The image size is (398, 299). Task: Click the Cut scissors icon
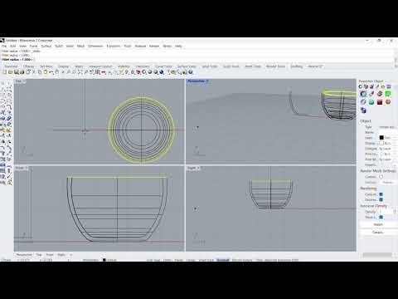coord(34,72)
